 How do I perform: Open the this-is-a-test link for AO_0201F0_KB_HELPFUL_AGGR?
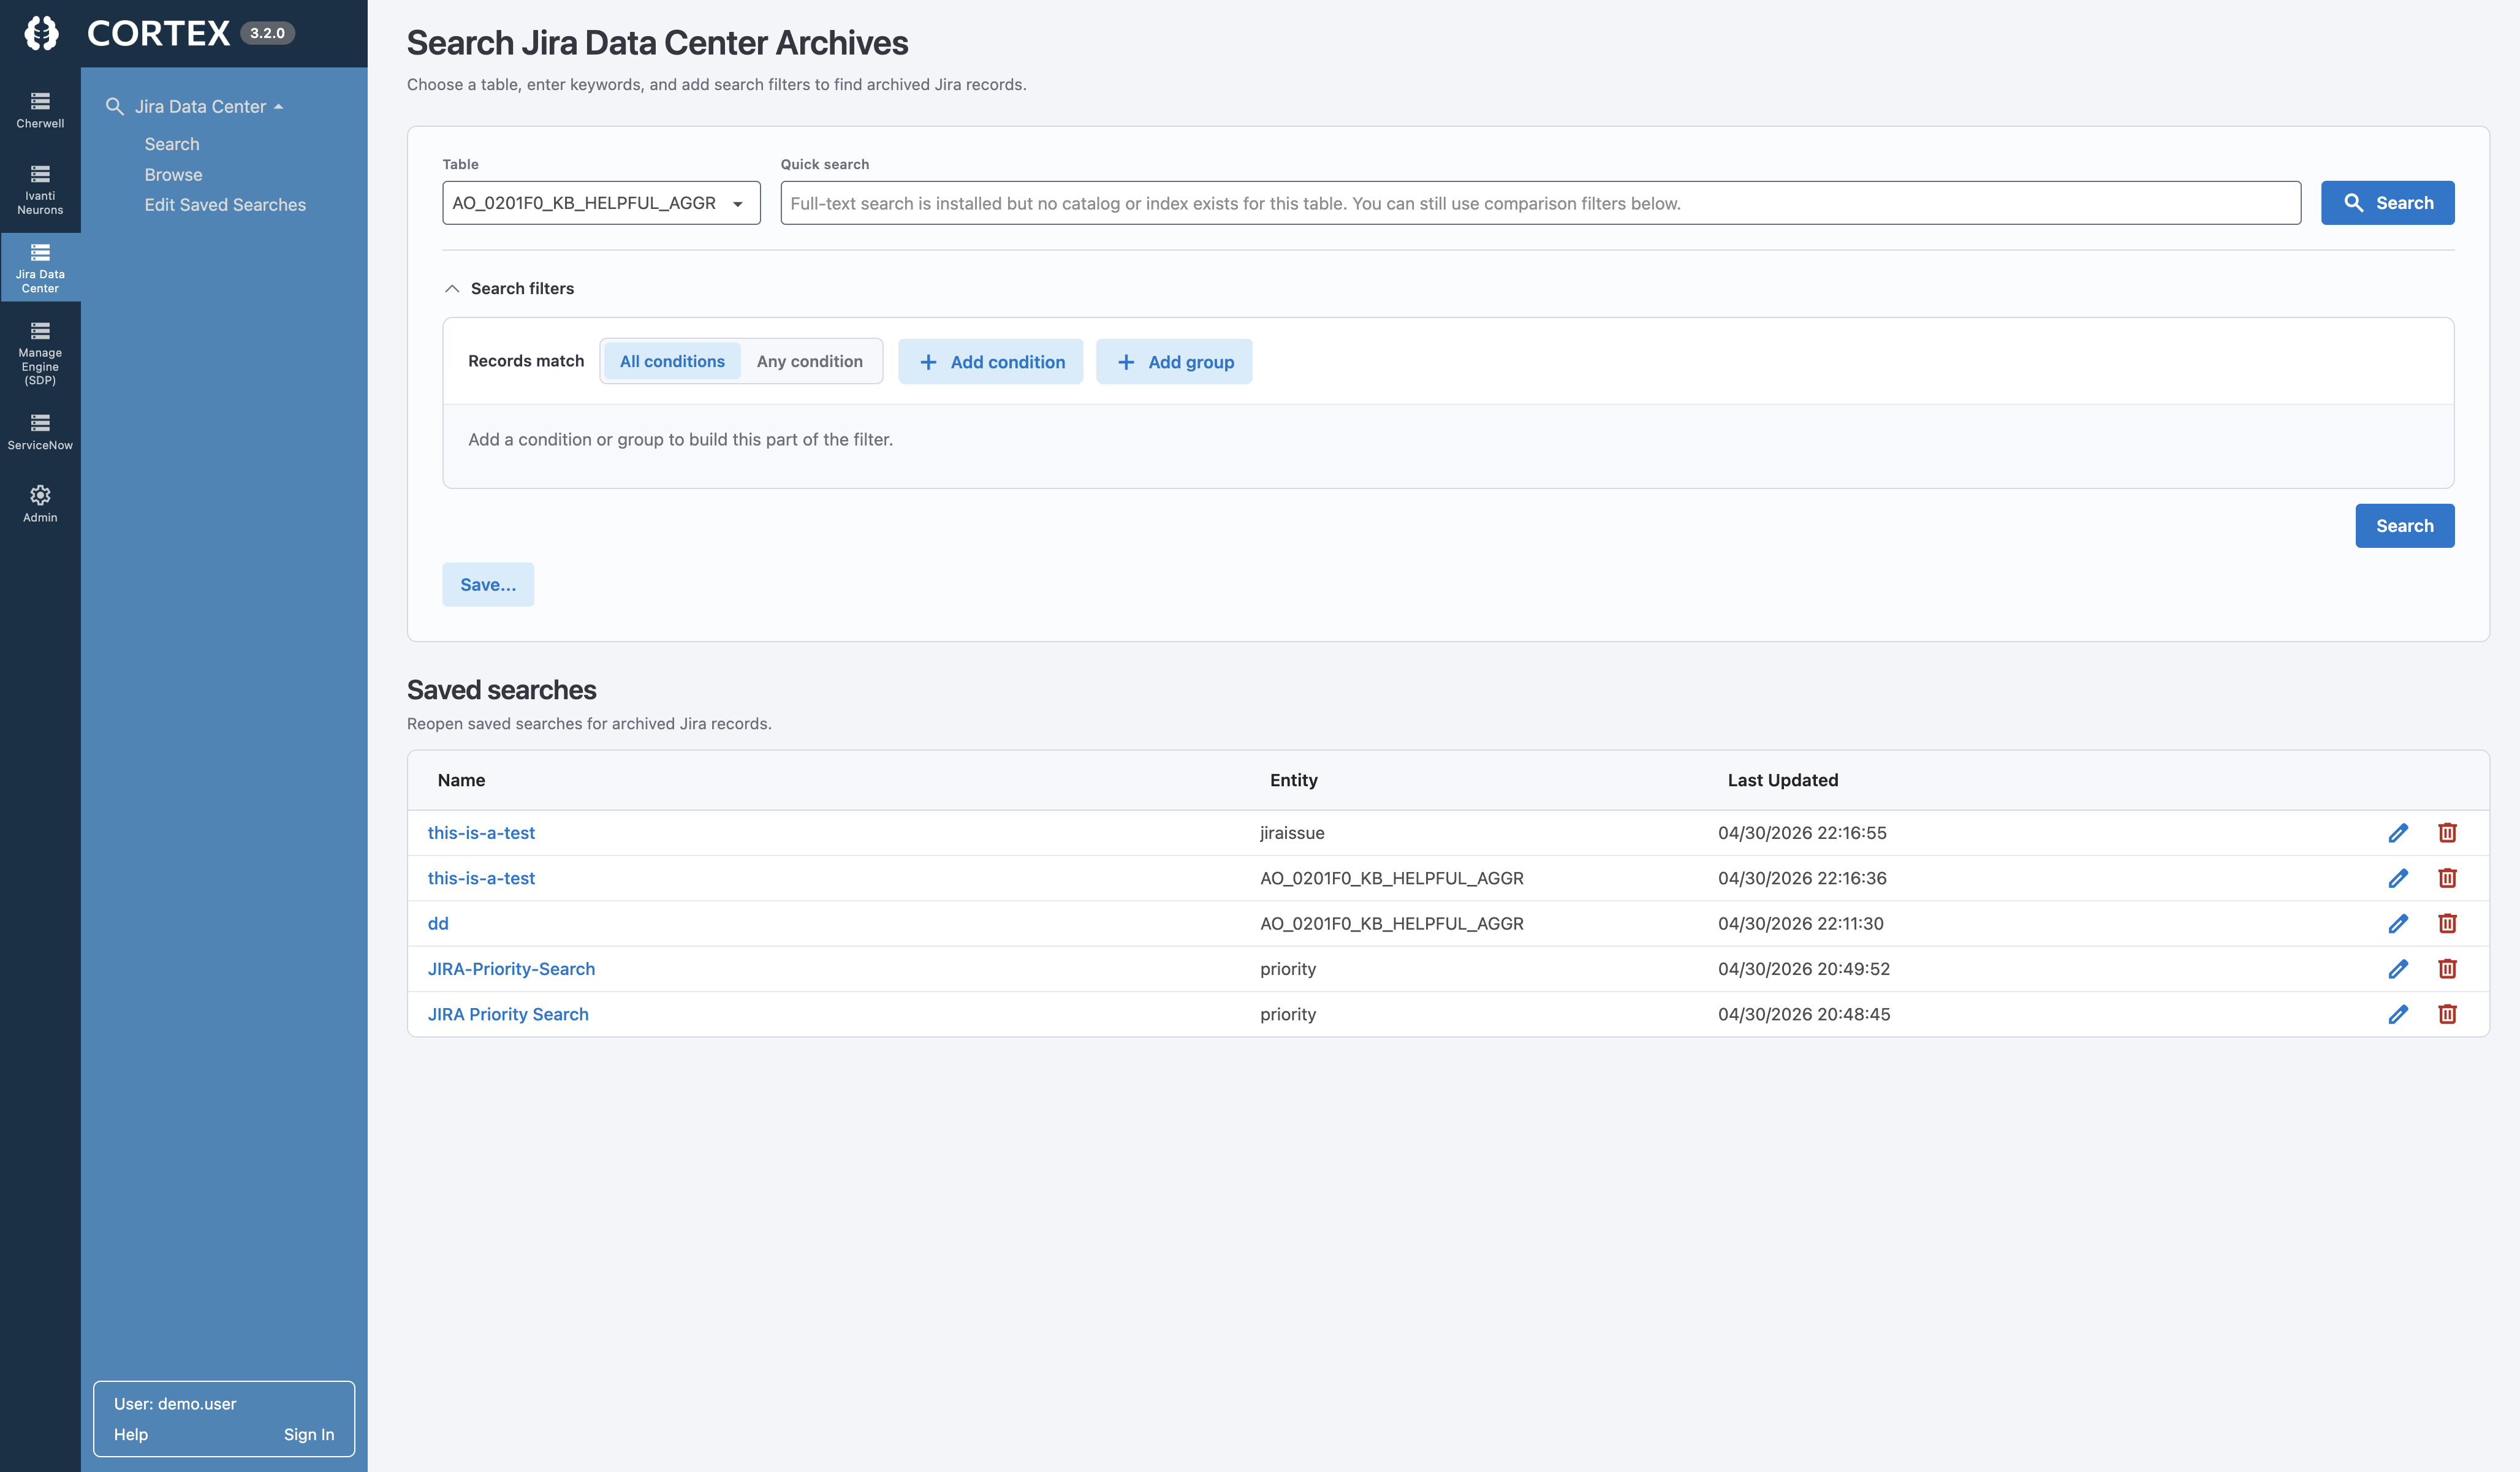481,878
